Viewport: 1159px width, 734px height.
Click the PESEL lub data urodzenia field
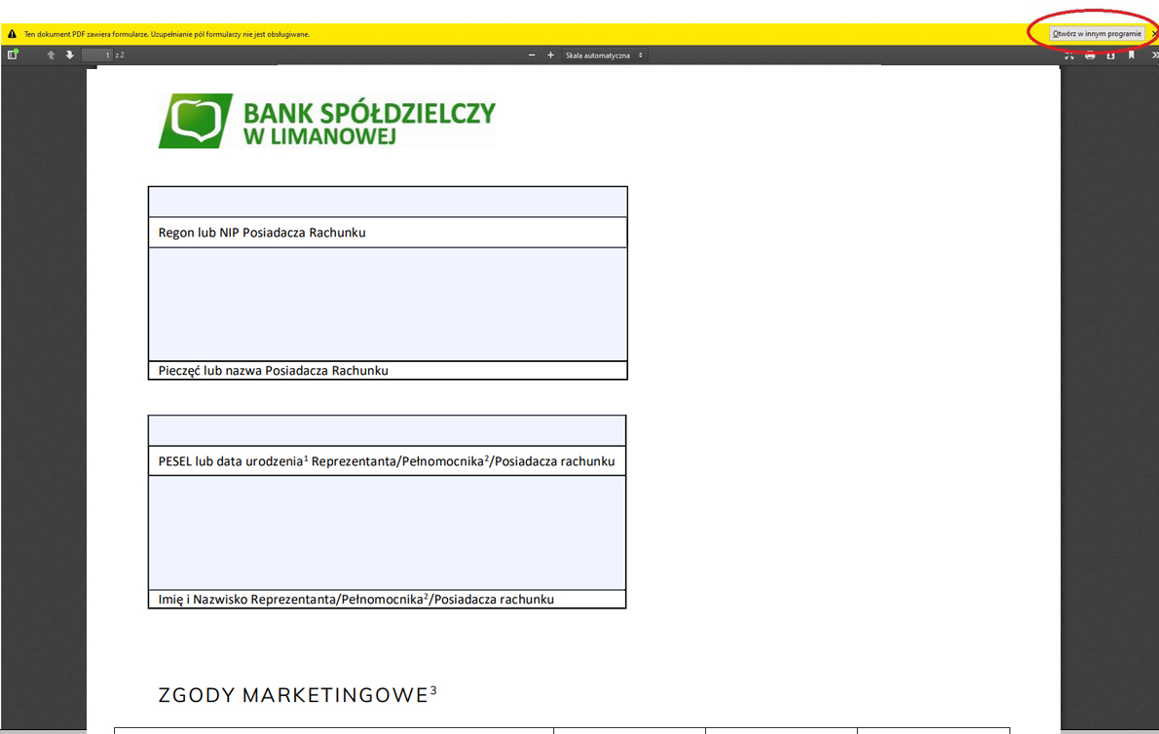click(x=387, y=430)
